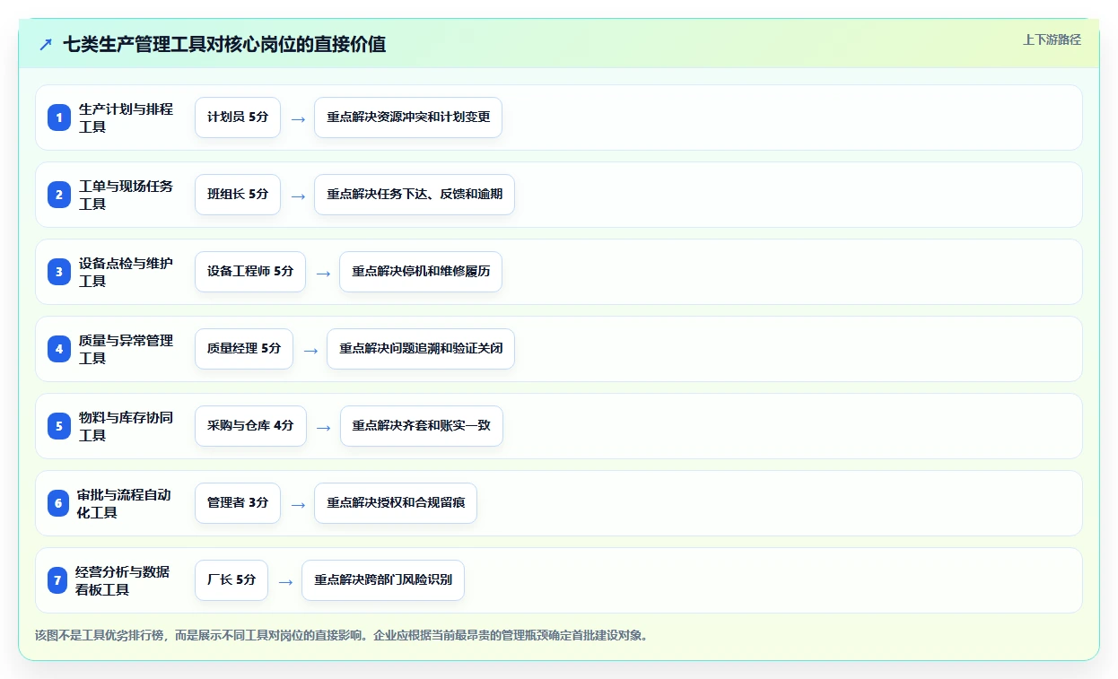
Task: Click number badge 1 for 生产计划与排程工具
Action: point(59,118)
